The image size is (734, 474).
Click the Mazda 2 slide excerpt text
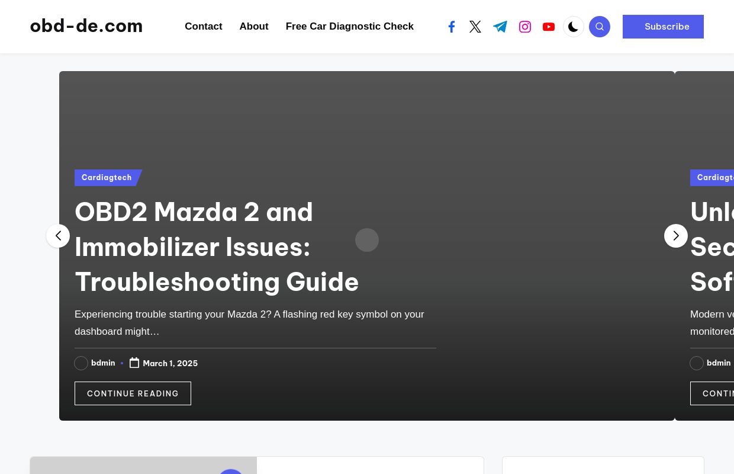click(x=249, y=323)
